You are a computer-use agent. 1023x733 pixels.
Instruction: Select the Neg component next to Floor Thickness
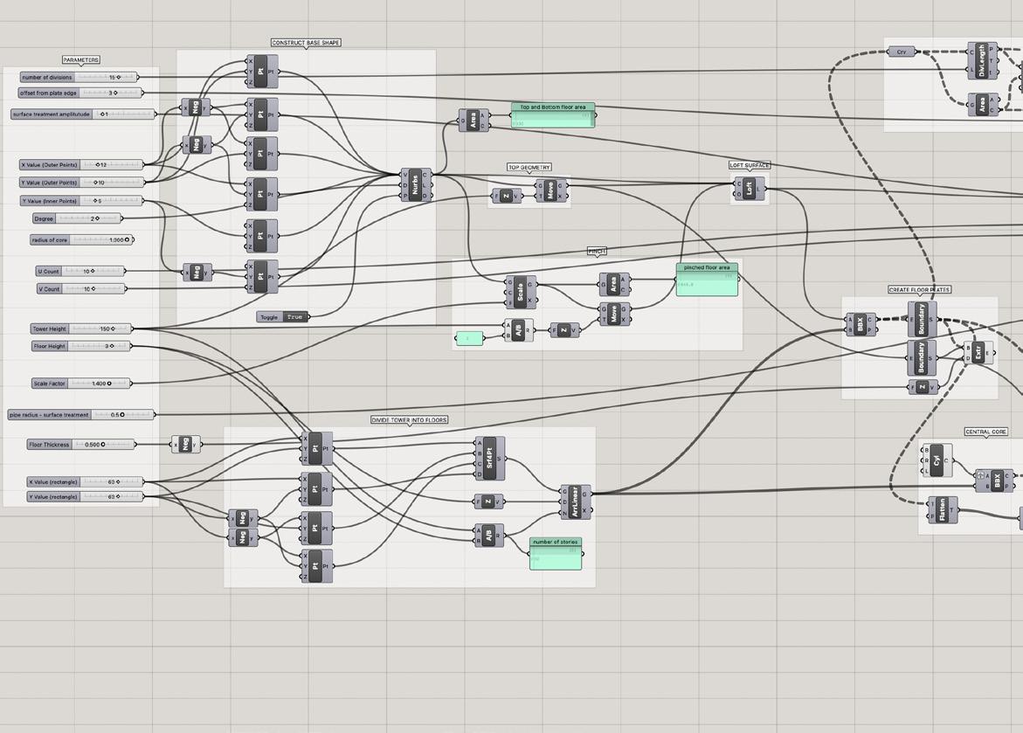tap(185, 445)
